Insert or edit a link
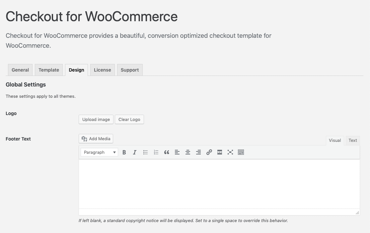 click(x=209, y=152)
